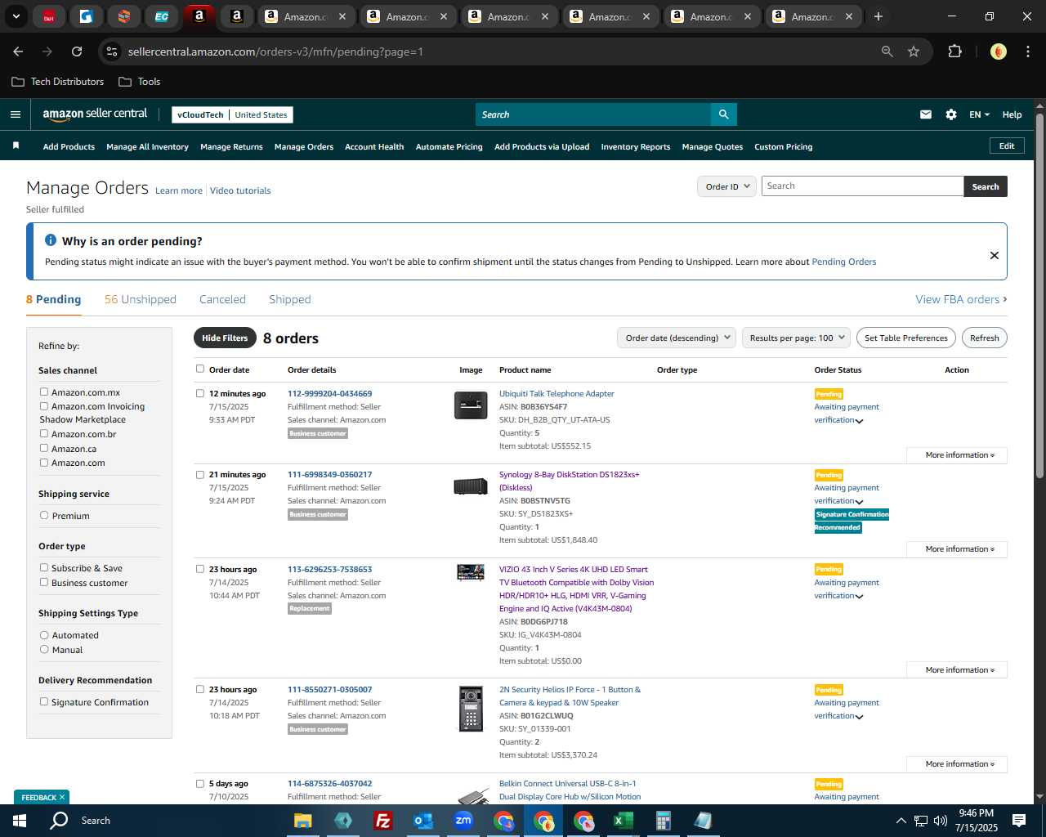This screenshot has width=1046, height=837.
Task: Bookmark this page with star icon
Action: pos(914,51)
